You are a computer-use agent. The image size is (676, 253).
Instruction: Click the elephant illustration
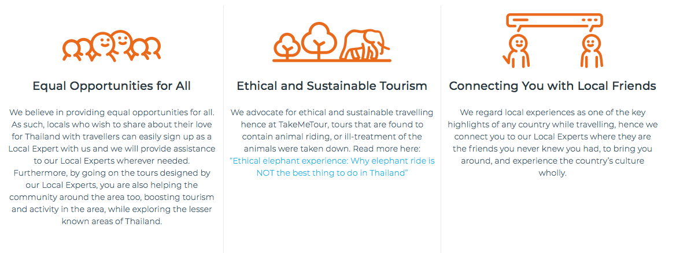[364, 45]
